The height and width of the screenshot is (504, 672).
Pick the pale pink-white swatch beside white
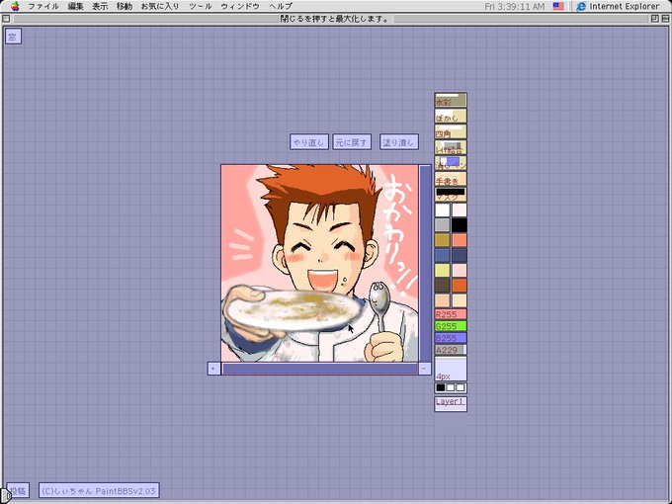click(459, 210)
